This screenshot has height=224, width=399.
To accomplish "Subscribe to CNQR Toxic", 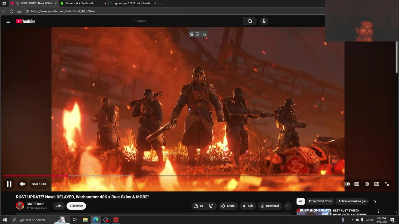I will [76, 206].
